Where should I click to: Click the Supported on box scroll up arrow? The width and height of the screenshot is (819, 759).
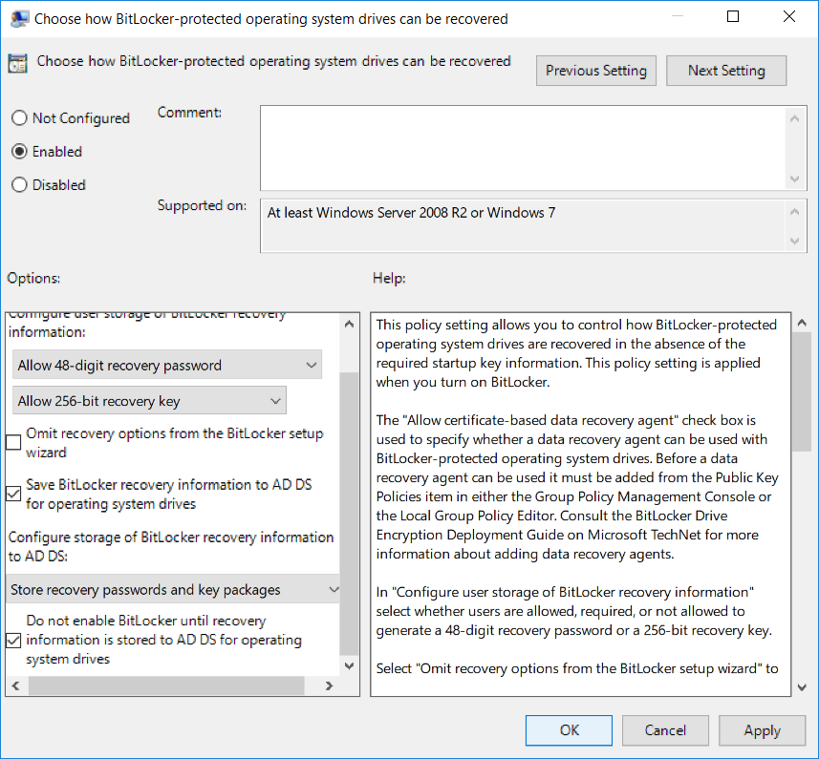coord(794,211)
